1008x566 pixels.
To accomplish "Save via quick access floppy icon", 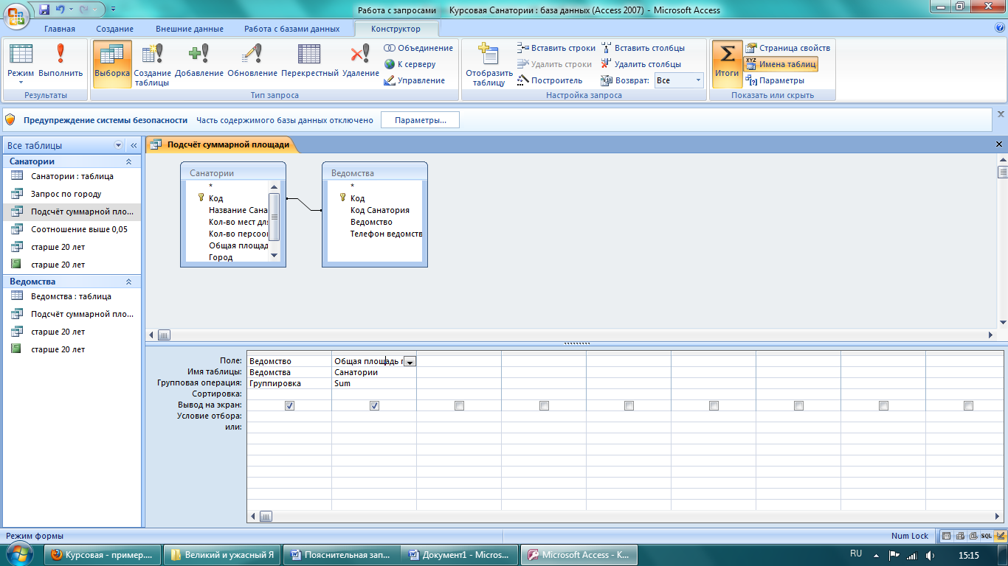I will click(45, 10).
